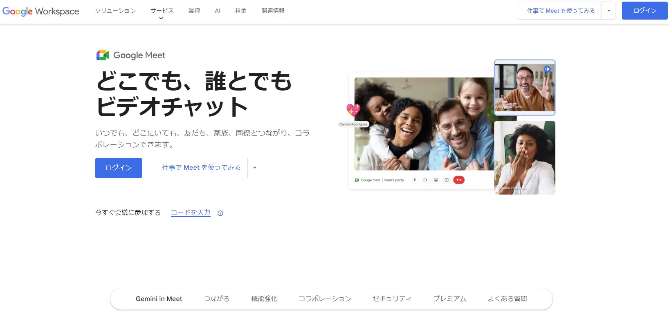Viewport: 669px width, 321px height.
Task: Select the よくある質問 tab
Action: [x=507, y=299]
